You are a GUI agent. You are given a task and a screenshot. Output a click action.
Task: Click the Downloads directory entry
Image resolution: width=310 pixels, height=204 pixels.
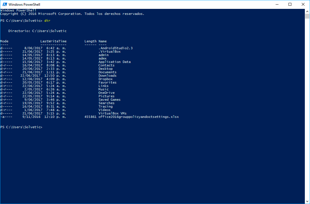pyautogui.click(x=107, y=76)
